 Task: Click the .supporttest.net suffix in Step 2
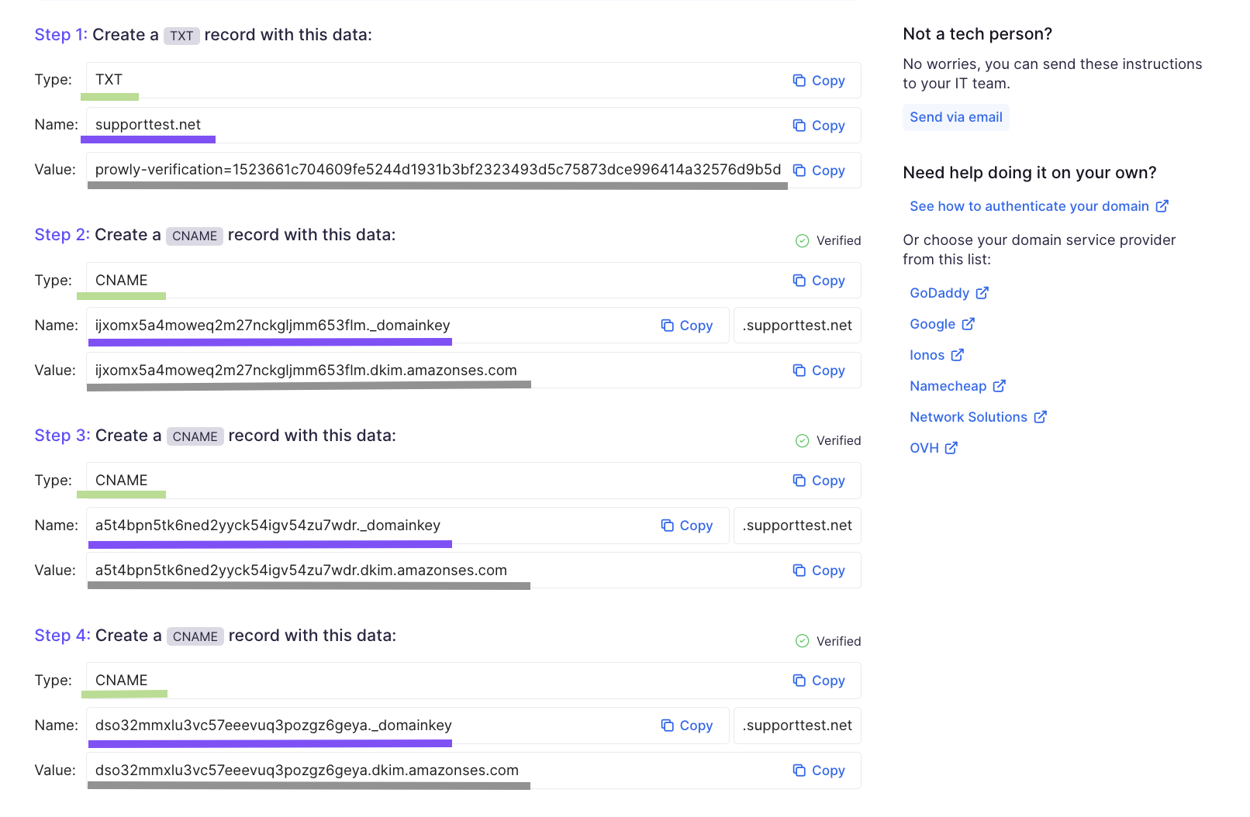(x=797, y=326)
